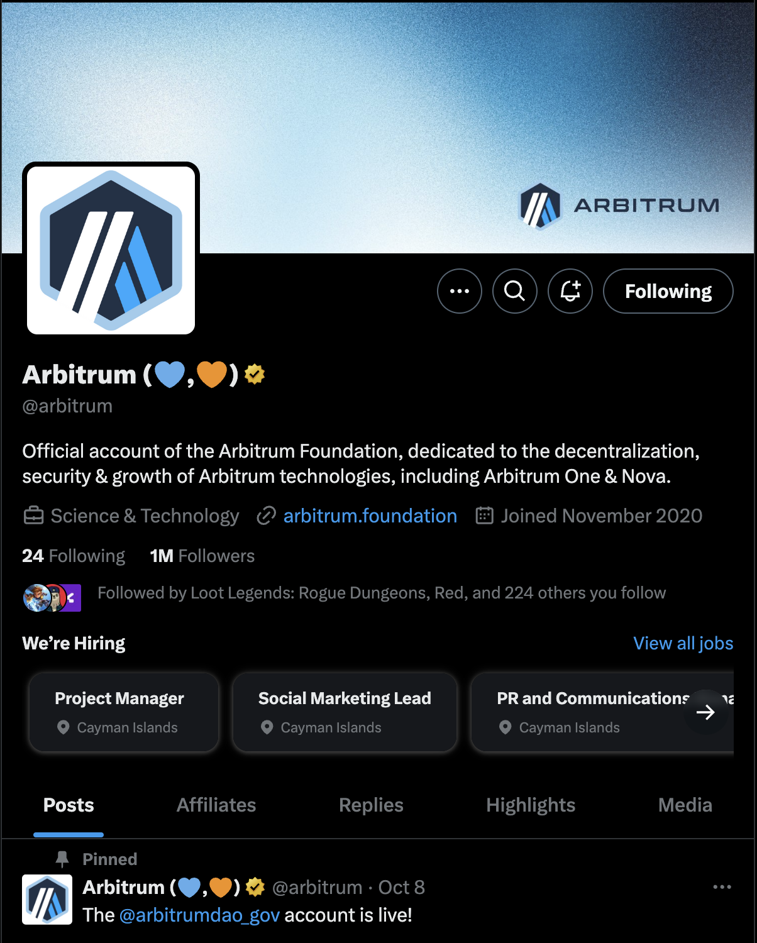This screenshot has height=943, width=757.
Task: Open the Media tab
Action: coord(685,805)
